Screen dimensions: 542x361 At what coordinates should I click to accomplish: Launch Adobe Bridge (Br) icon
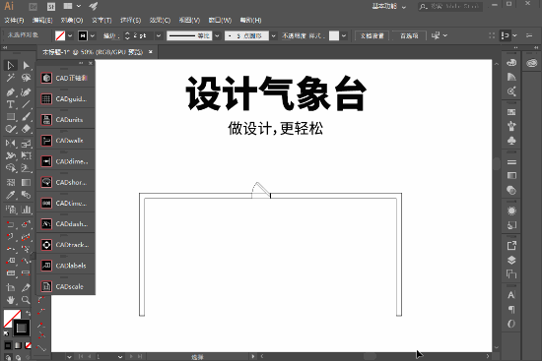click(x=34, y=6)
